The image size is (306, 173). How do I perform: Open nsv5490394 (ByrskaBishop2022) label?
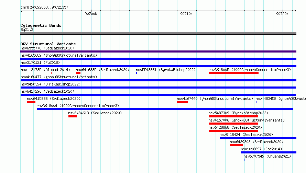tap(51, 84)
